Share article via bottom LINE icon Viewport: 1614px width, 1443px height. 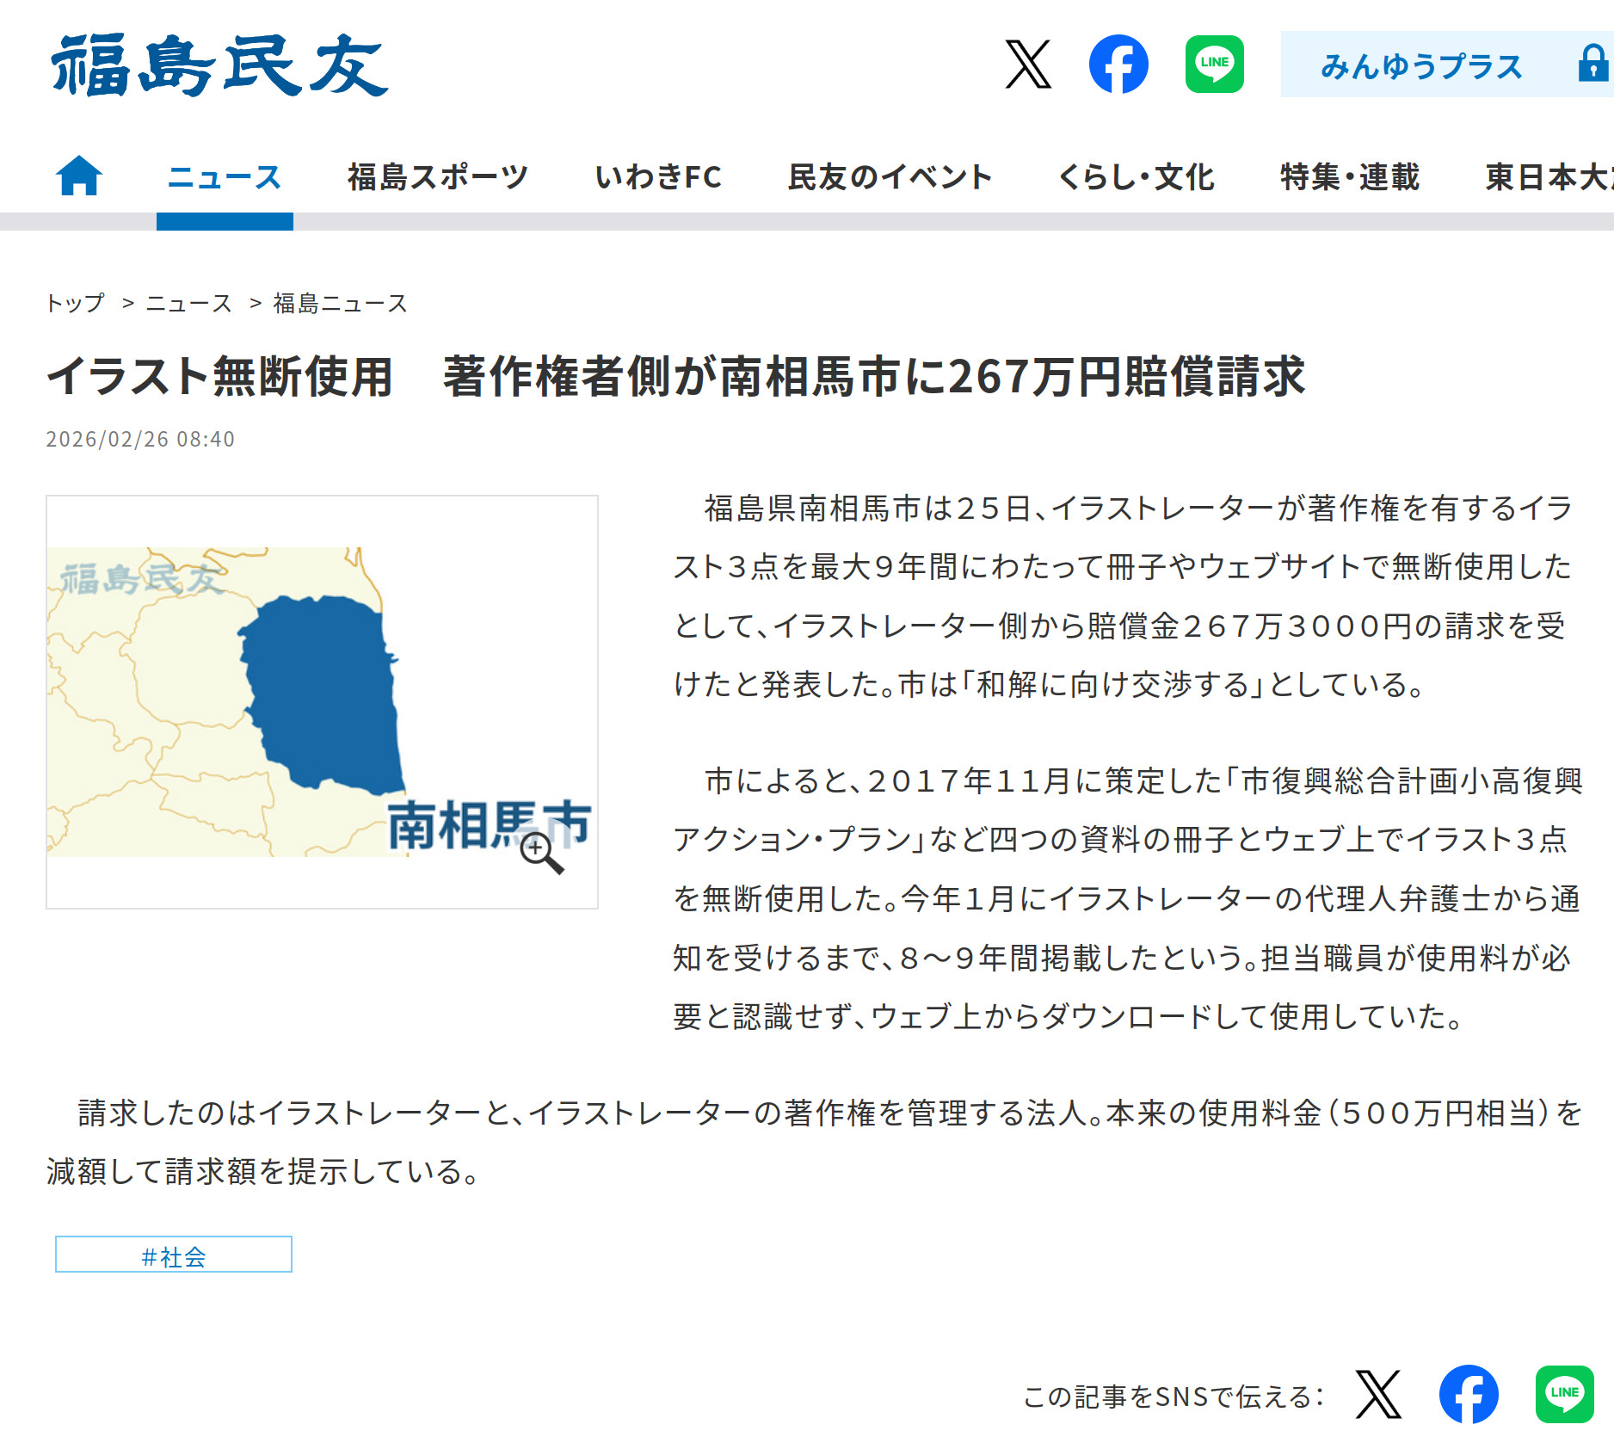pyautogui.click(x=1564, y=1394)
